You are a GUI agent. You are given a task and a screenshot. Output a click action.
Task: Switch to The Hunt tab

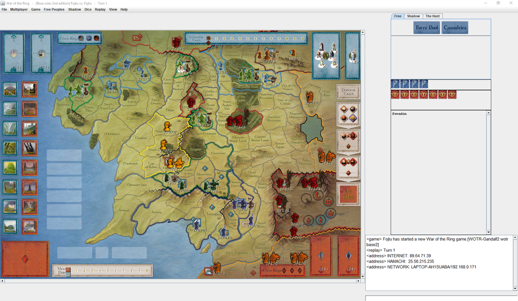433,16
